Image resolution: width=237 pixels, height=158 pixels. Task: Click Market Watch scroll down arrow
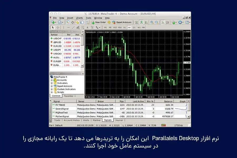tap(82, 66)
